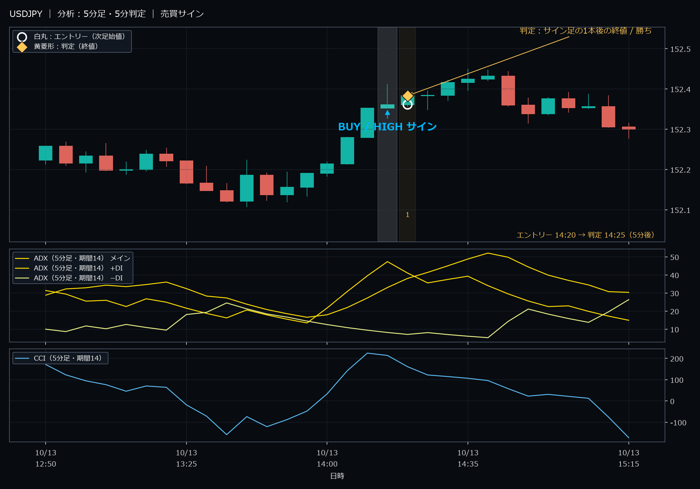This screenshot has height=489, width=700.
Task: Click the 10/13 13:25 time axis label
Action: click(186, 458)
